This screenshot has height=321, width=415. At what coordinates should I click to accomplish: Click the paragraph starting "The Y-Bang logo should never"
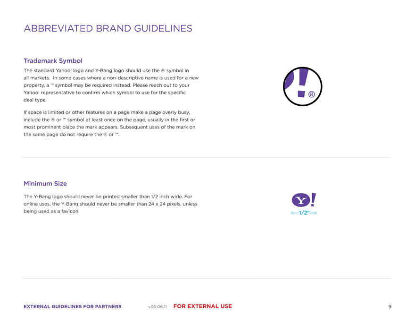coord(110,204)
